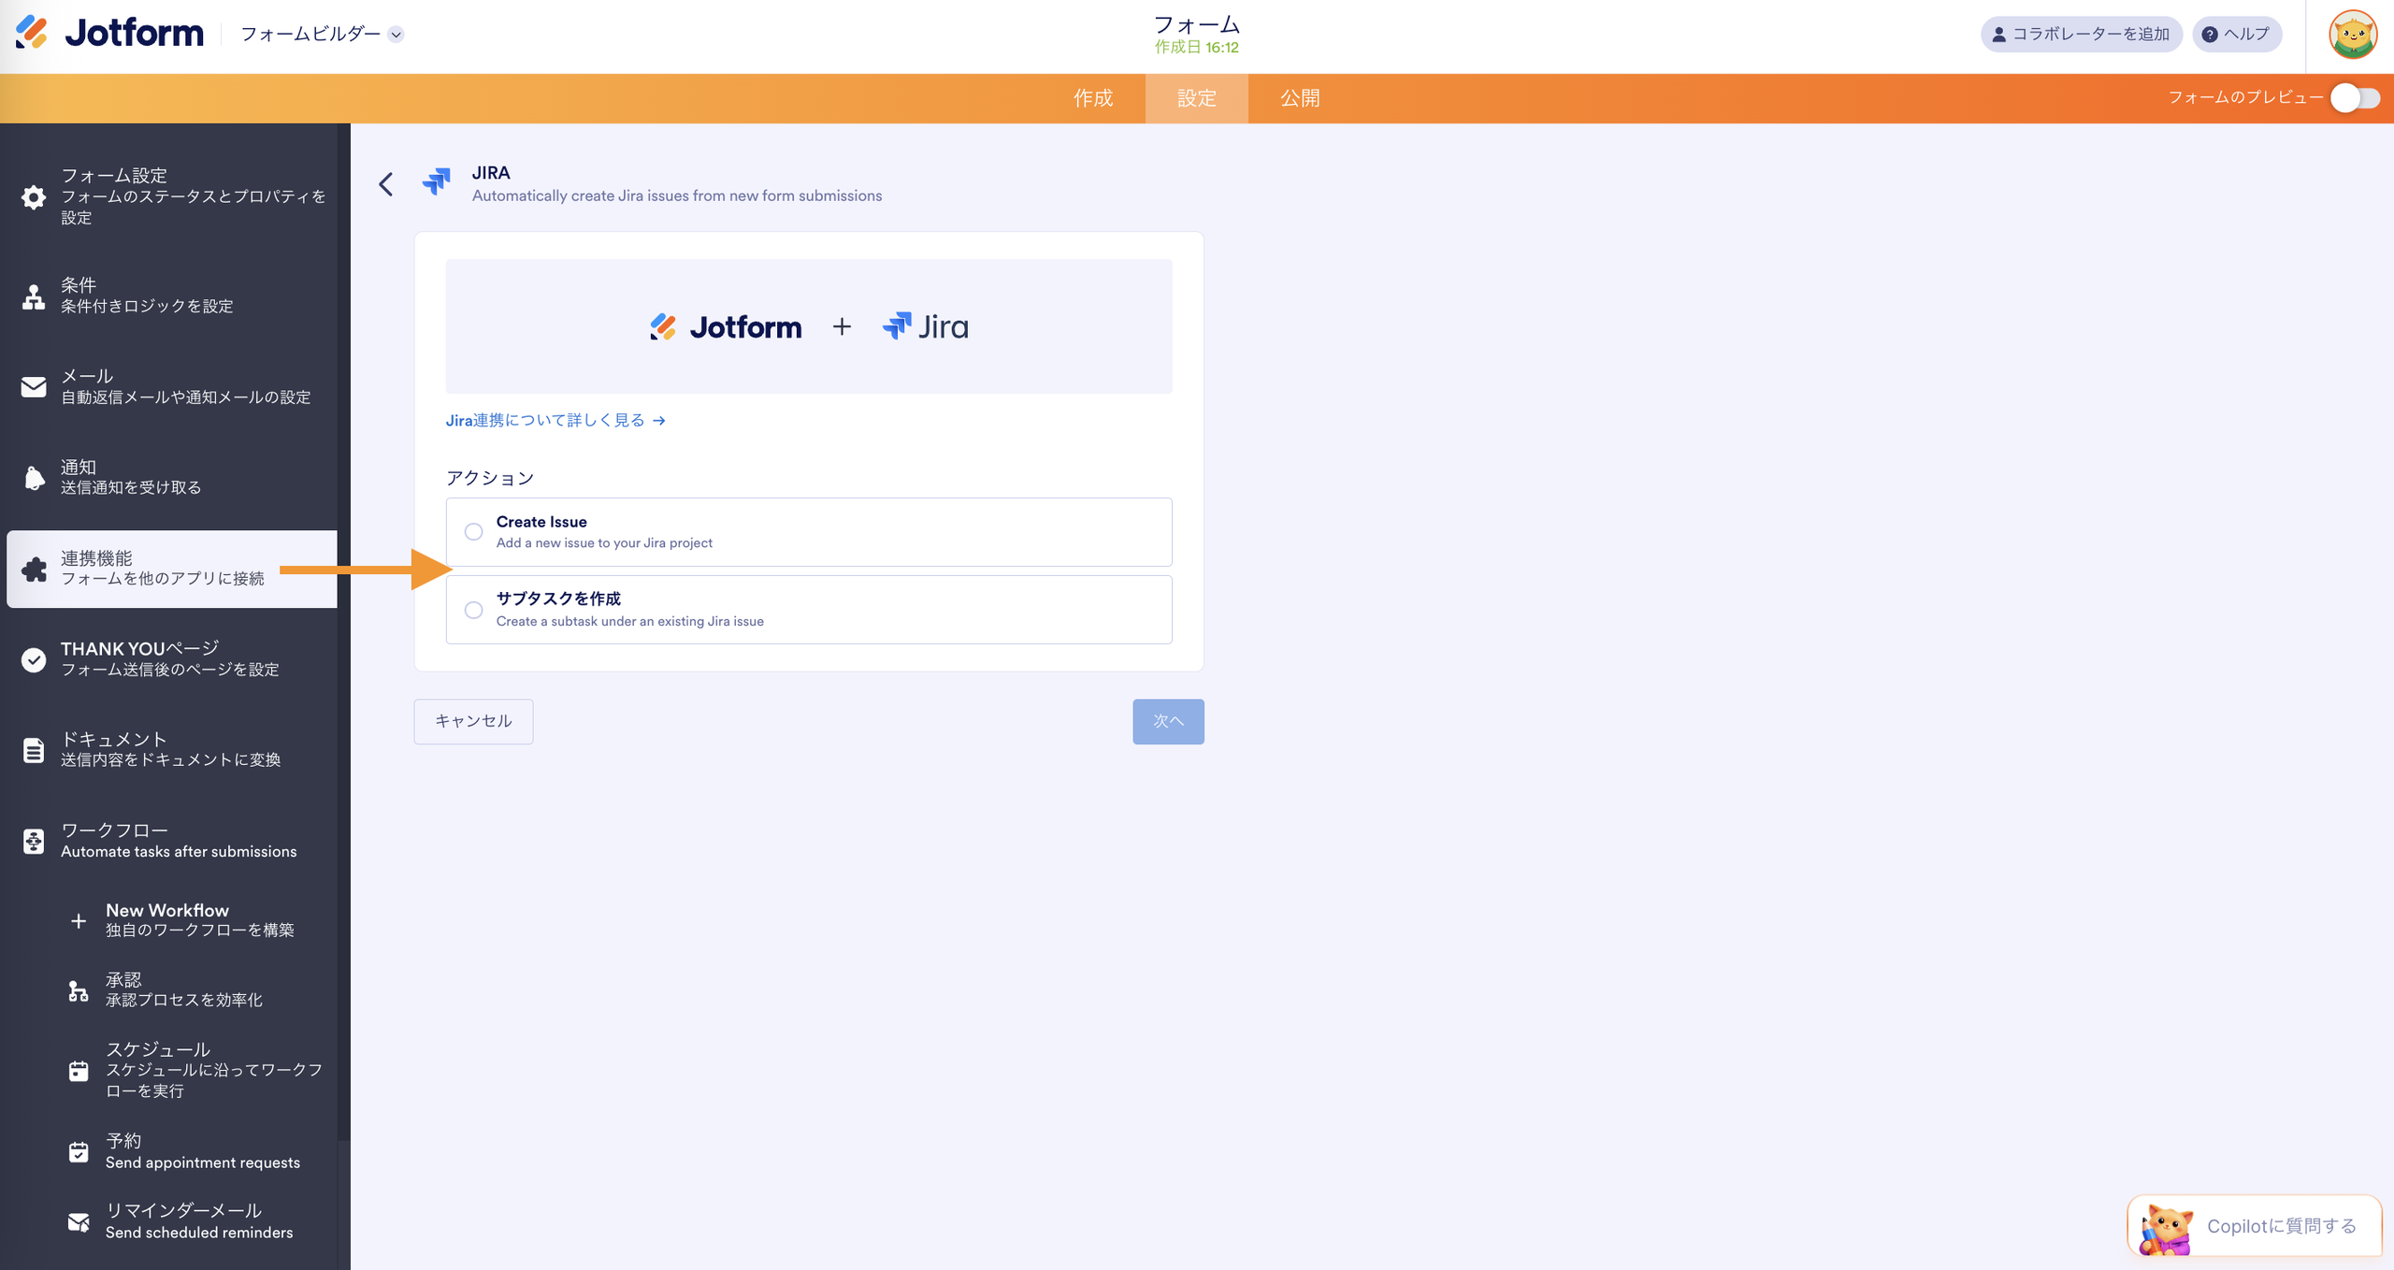The image size is (2394, 1270).
Task: Click the sidebar vertical scrollbar
Action: [344, 631]
